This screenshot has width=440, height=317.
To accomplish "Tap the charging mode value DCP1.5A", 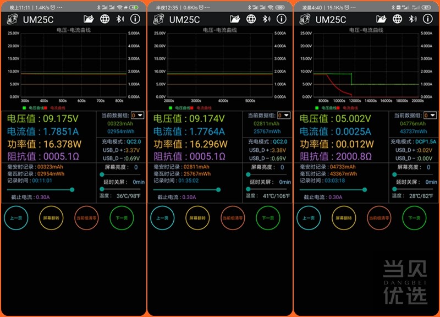I will (x=426, y=142).
